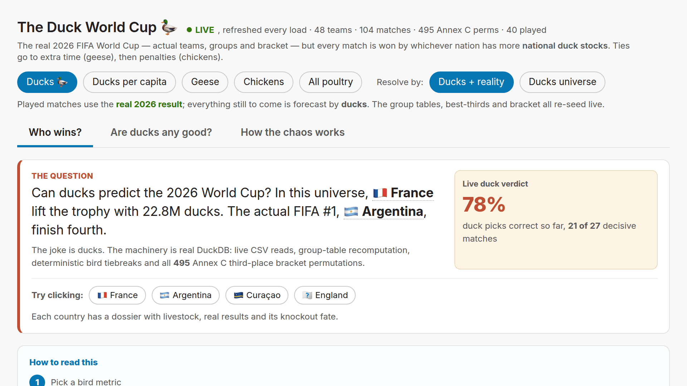Select the Ducks metric pill
Image resolution: width=687 pixels, height=386 pixels.
tap(47, 82)
